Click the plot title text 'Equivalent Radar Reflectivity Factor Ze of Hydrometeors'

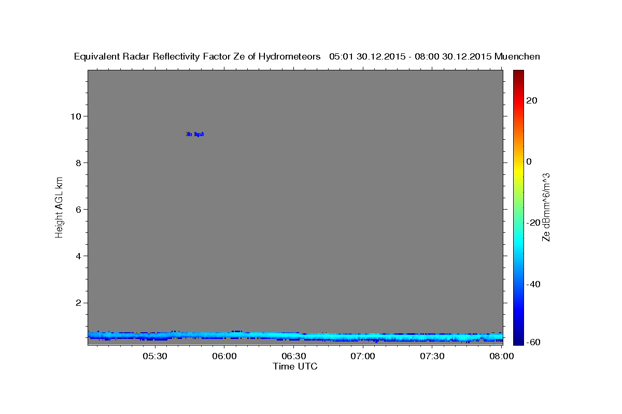click(x=197, y=57)
